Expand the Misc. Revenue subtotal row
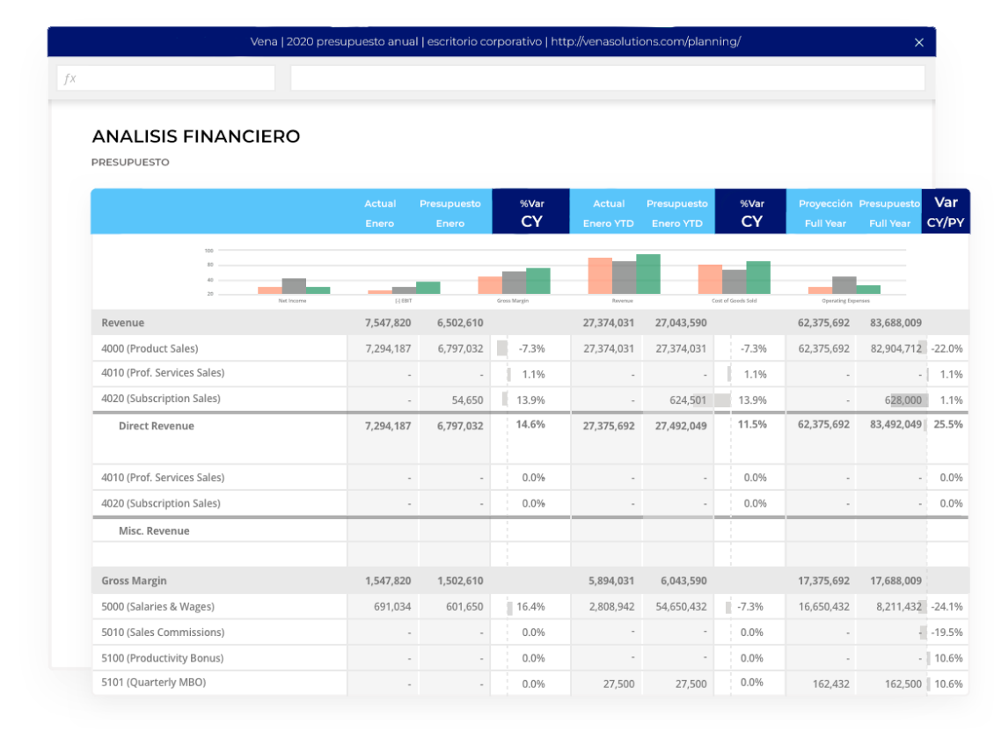Image resolution: width=994 pixels, height=739 pixels. pos(154,531)
